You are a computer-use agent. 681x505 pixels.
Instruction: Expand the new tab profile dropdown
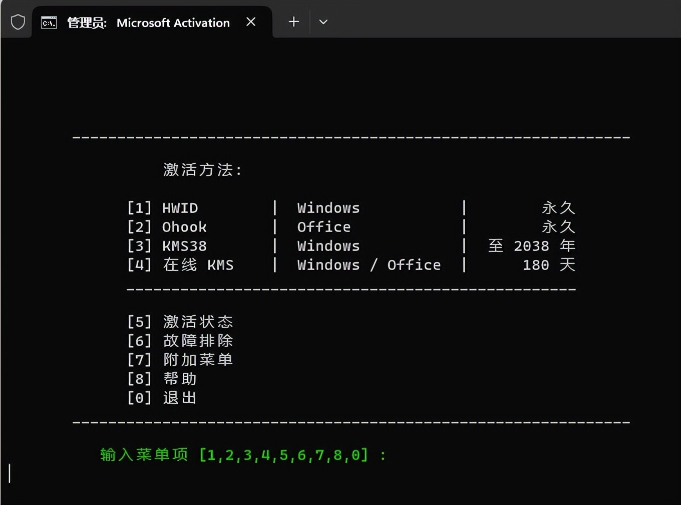click(x=323, y=22)
